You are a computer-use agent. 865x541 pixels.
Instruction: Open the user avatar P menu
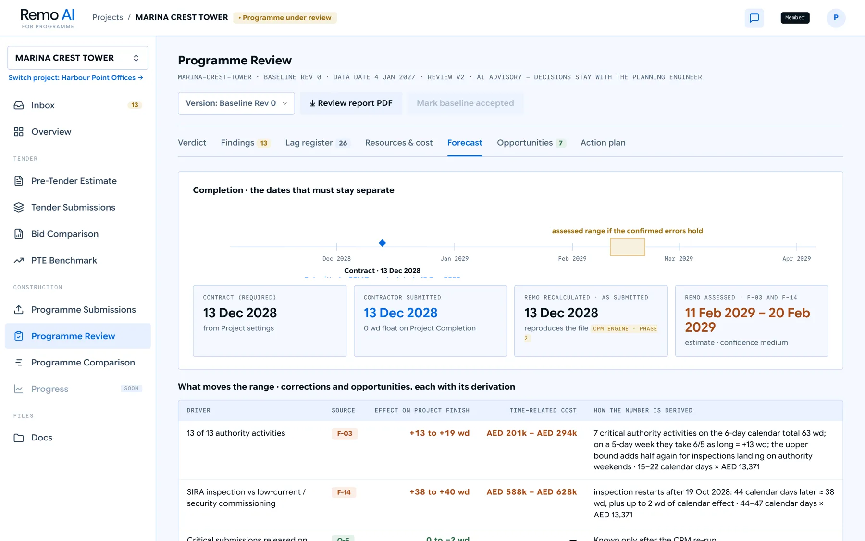(836, 18)
